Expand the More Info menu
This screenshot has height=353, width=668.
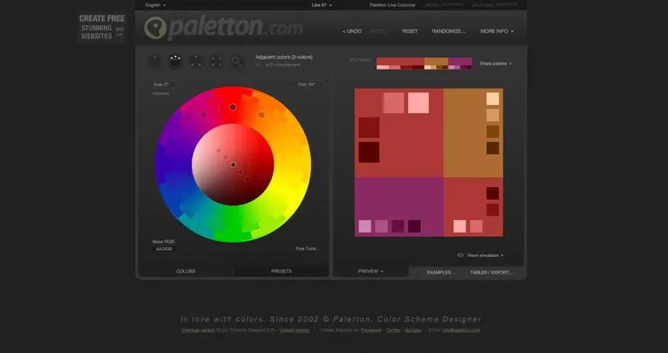coord(496,31)
